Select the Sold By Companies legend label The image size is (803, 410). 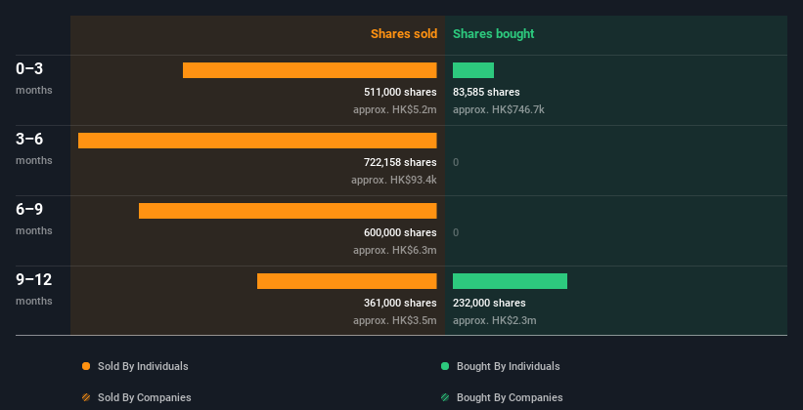[x=145, y=397]
